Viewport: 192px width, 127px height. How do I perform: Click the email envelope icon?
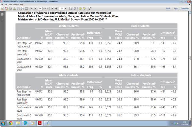[26, 9]
